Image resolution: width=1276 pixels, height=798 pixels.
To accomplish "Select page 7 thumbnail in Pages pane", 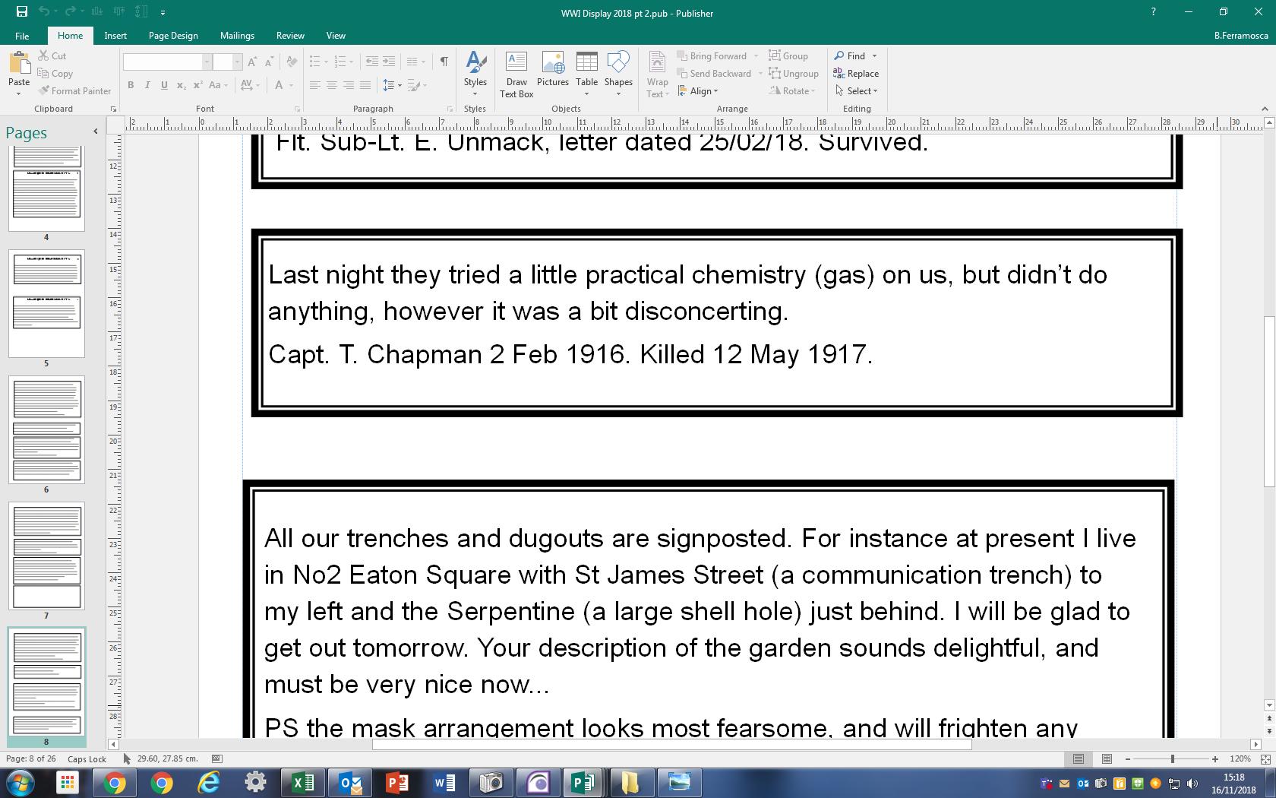I will point(46,556).
